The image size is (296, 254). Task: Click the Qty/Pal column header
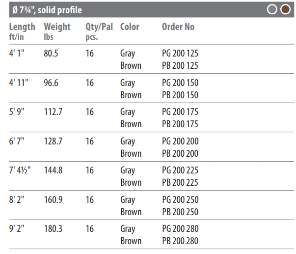(x=99, y=31)
